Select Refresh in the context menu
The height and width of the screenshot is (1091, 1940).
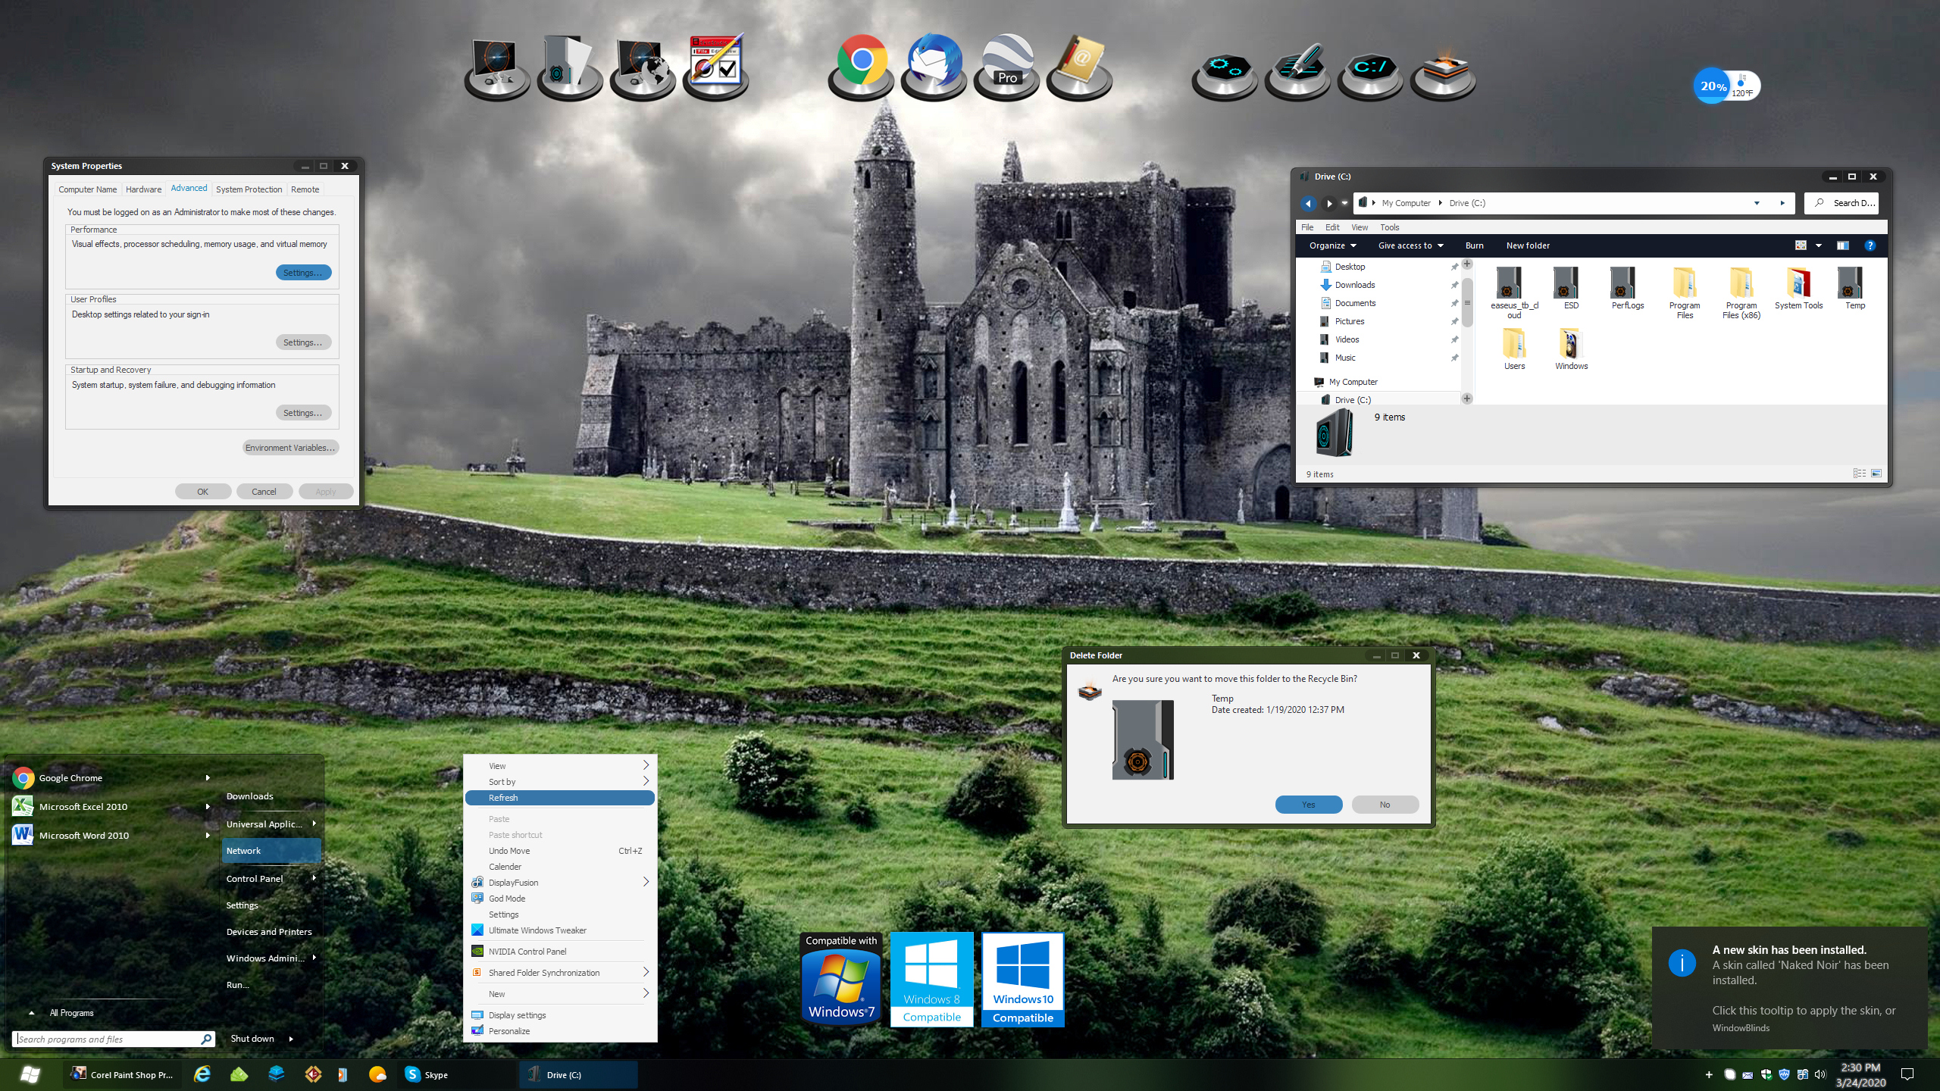click(x=559, y=798)
